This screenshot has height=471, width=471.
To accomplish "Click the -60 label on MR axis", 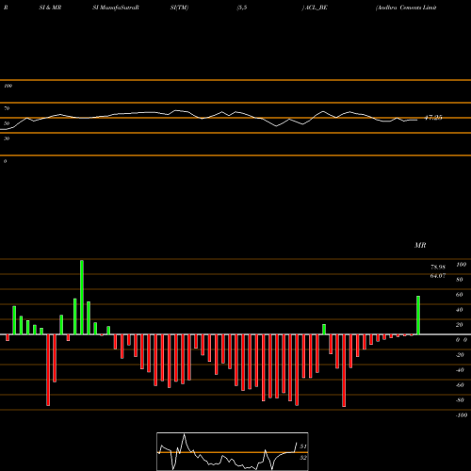I will point(460,385).
